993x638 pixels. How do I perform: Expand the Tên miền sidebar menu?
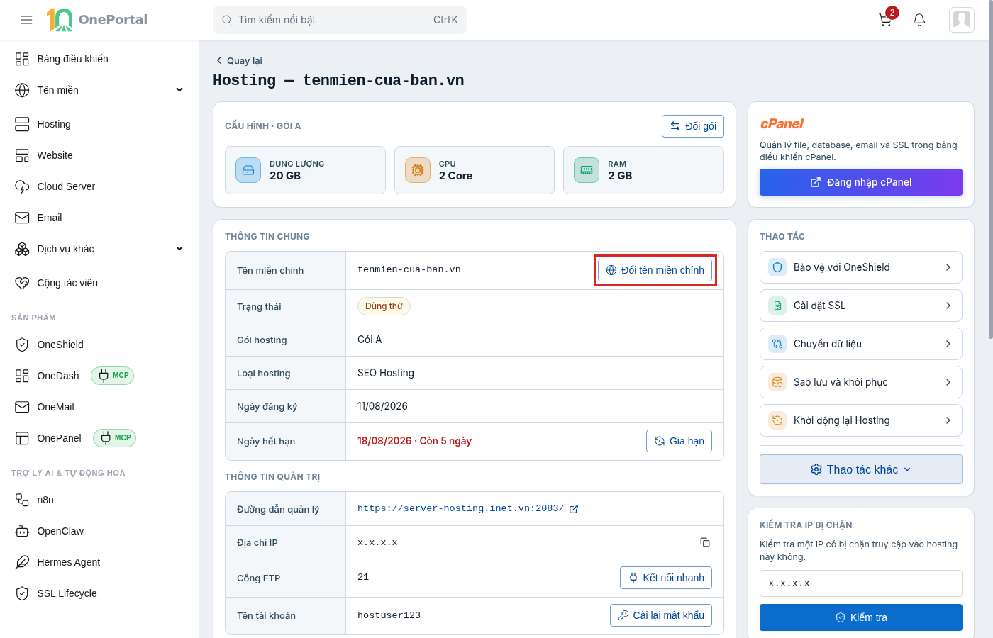[99, 90]
